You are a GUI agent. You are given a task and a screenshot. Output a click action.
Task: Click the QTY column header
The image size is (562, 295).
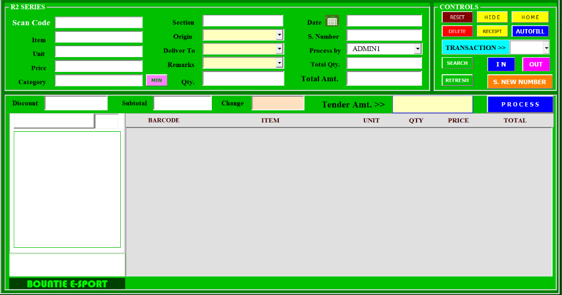[x=416, y=120]
